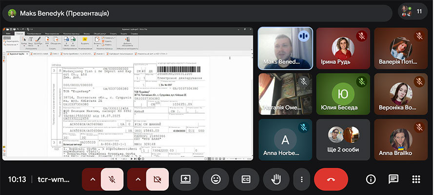Expand the PDF create dropdown arrow
Viewport: 434px width, 195px height.
[47, 46]
